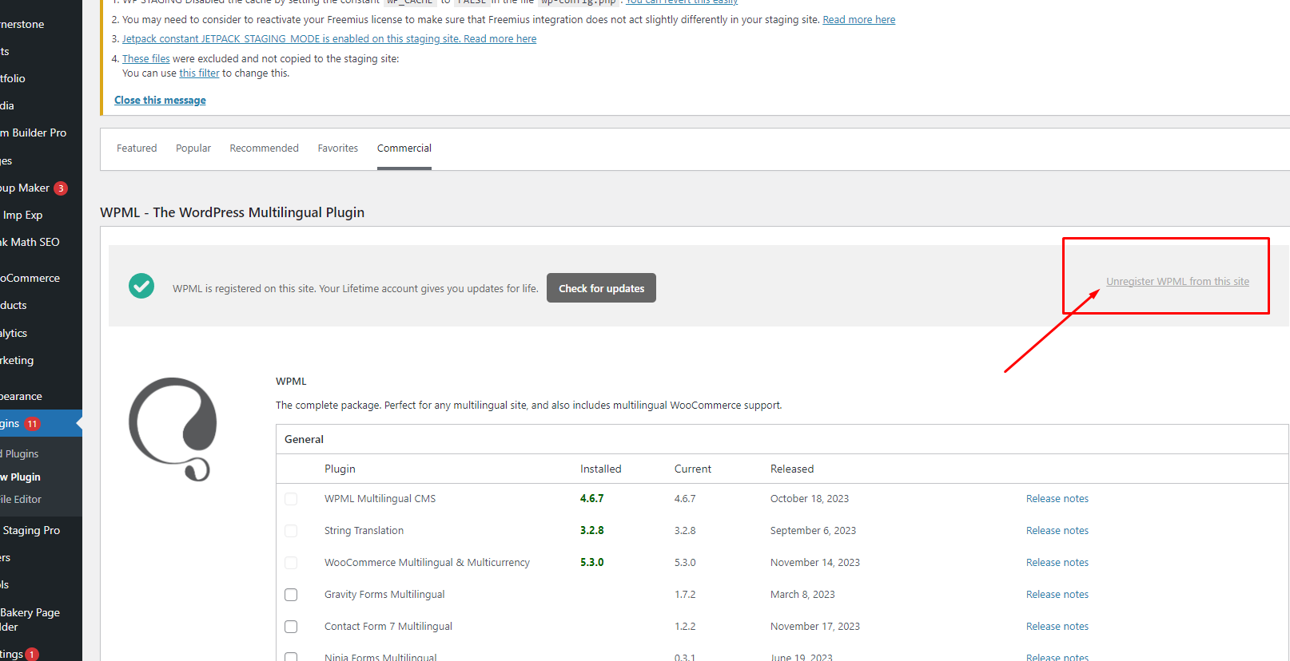1290x661 pixels.
Task: Open Jetpack staging mode Read more link
Action: (x=329, y=38)
